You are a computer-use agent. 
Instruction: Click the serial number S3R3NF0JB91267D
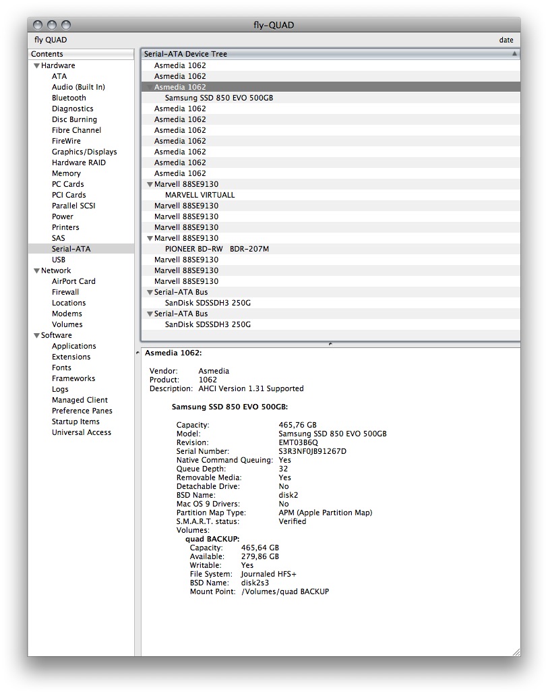(x=312, y=451)
